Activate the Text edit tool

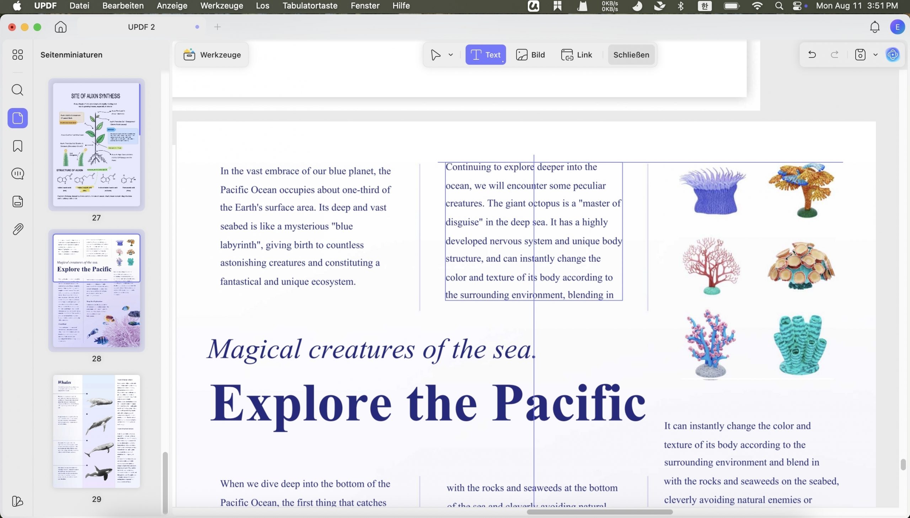click(x=486, y=55)
